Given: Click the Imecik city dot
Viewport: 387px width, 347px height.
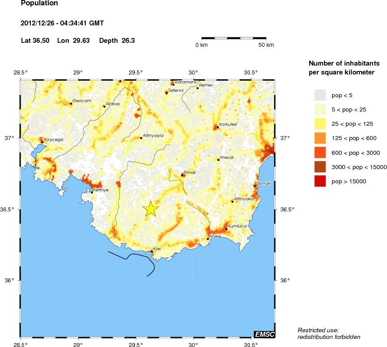Looking at the screenshot, I should 219,160.
